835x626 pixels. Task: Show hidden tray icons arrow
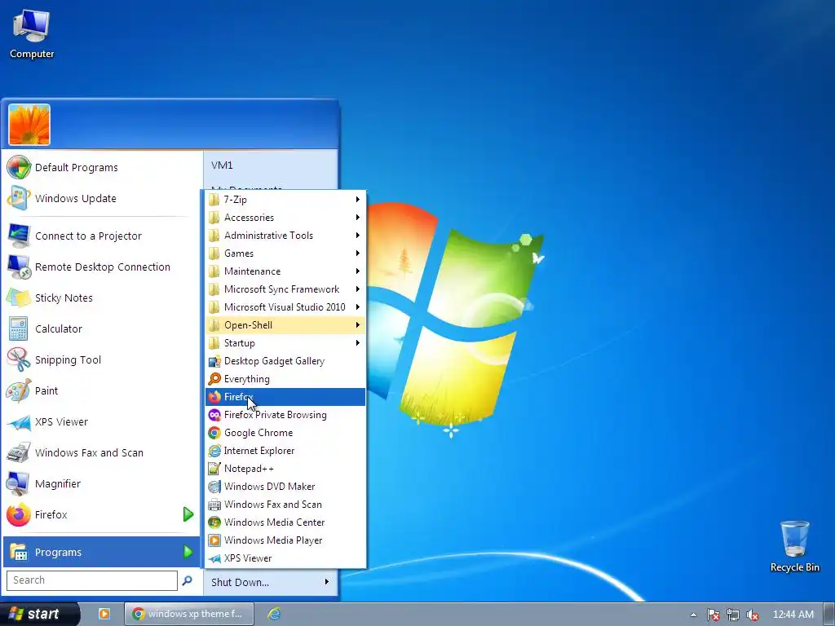[693, 615]
